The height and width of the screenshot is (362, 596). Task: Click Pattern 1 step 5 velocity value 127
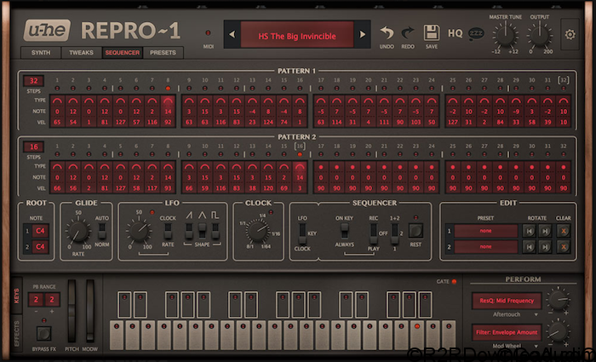click(x=121, y=123)
